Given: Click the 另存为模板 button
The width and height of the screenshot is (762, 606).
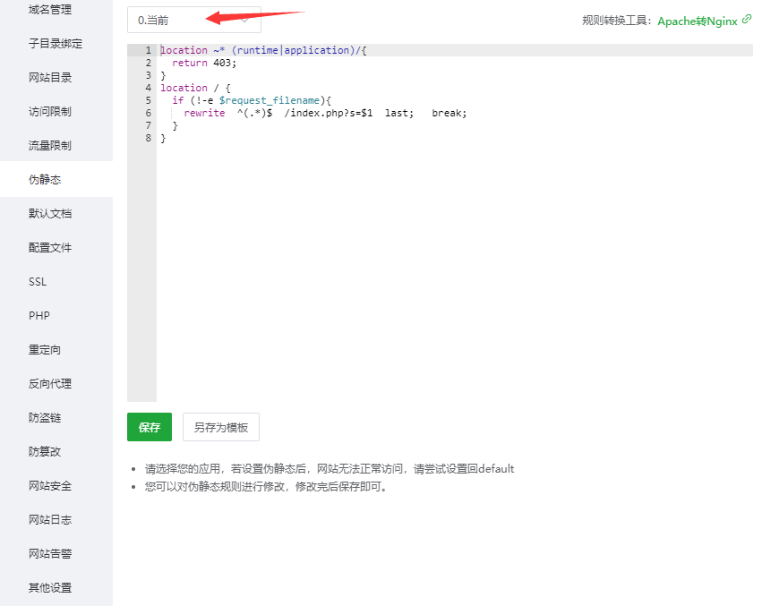Looking at the screenshot, I should pos(220,427).
